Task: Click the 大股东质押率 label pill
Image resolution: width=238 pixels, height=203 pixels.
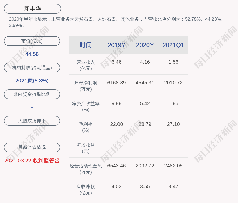Action: pyautogui.click(x=32, y=121)
